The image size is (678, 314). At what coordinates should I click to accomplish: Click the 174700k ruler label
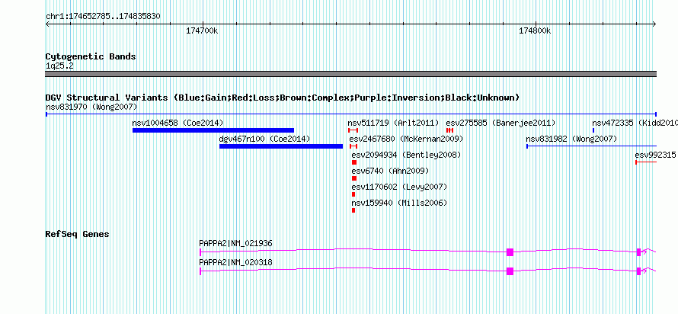tap(202, 31)
